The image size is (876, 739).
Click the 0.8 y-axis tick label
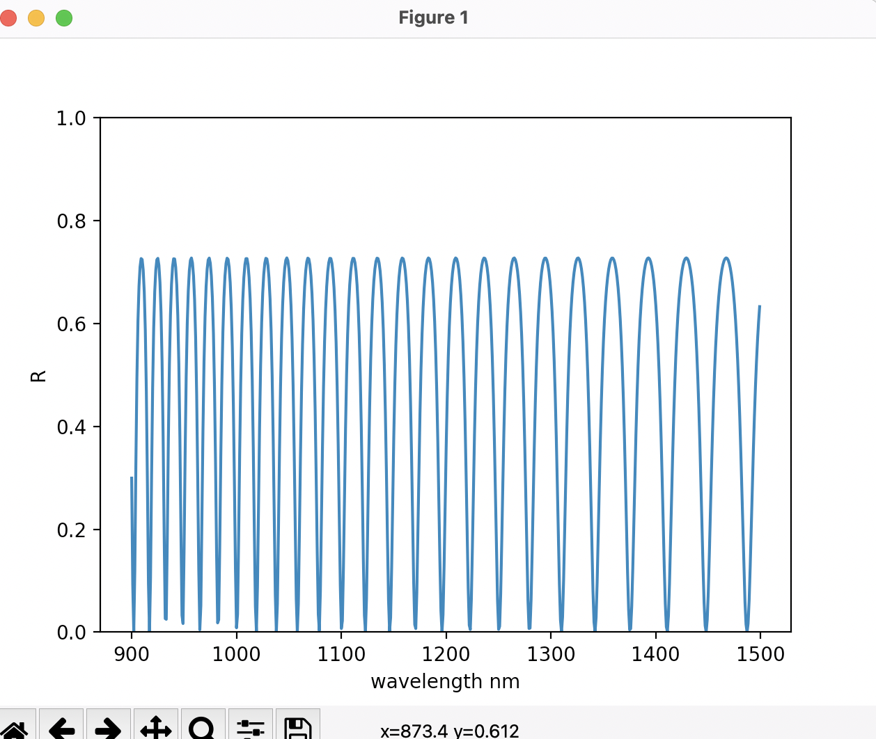[71, 221]
